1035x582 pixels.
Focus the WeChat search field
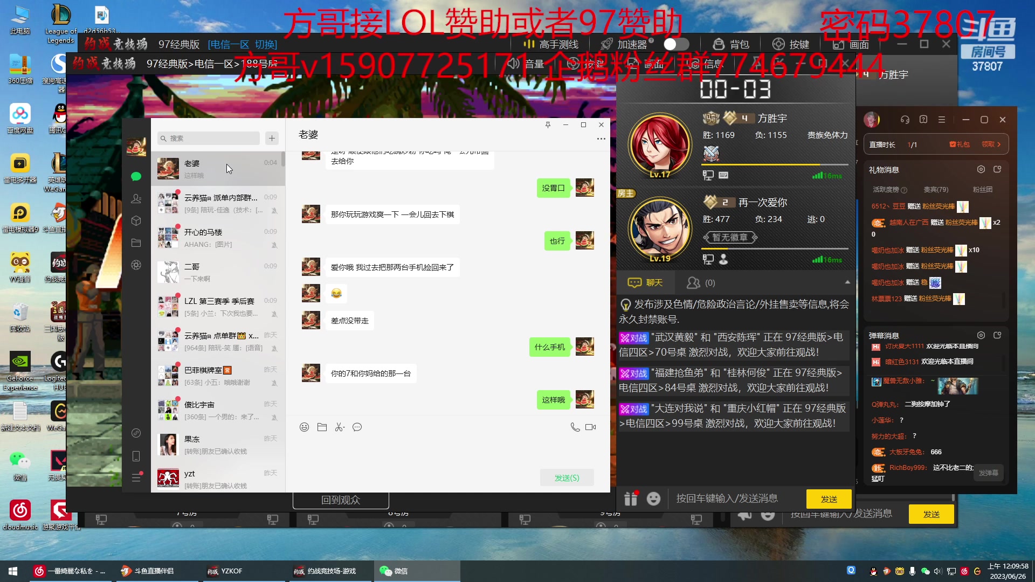click(x=209, y=138)
